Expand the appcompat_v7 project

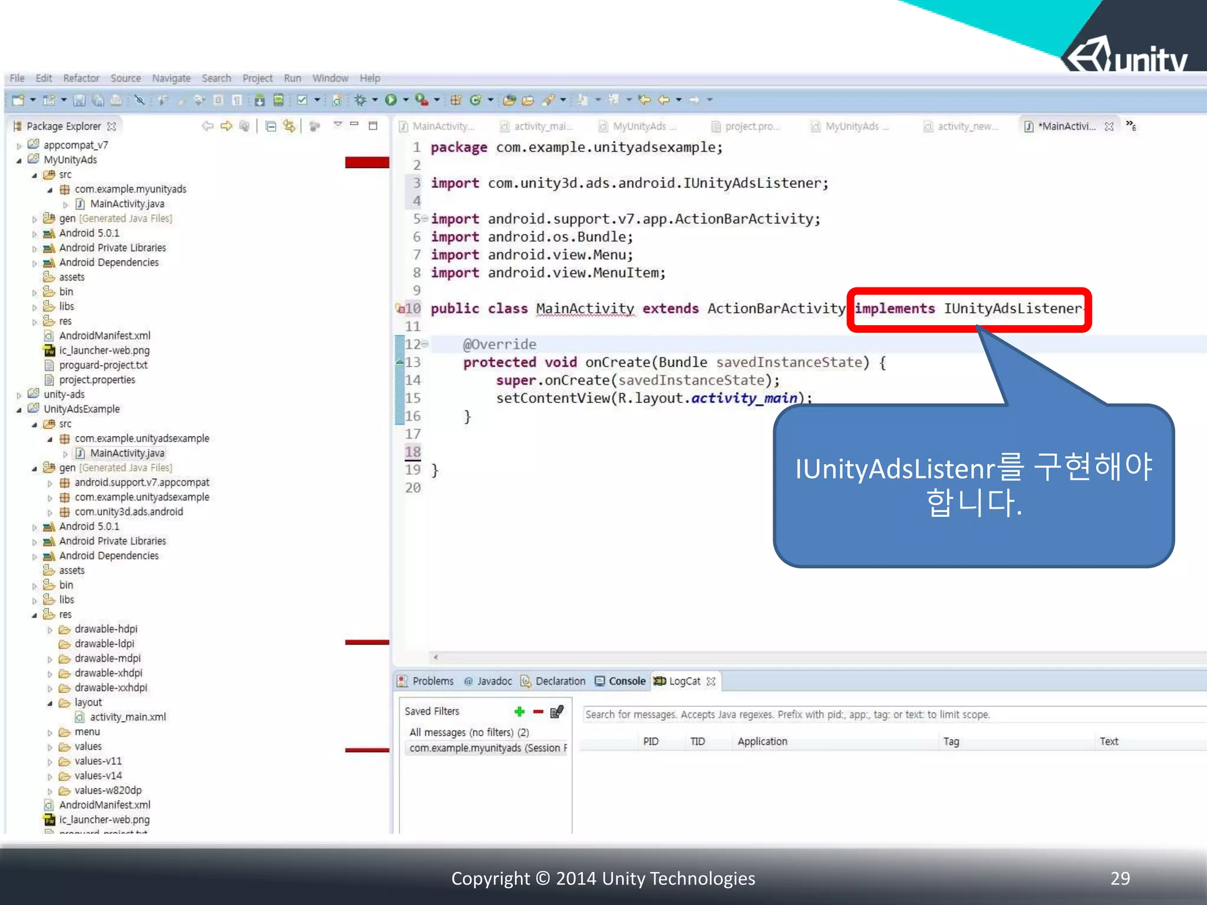coord(19,146)
